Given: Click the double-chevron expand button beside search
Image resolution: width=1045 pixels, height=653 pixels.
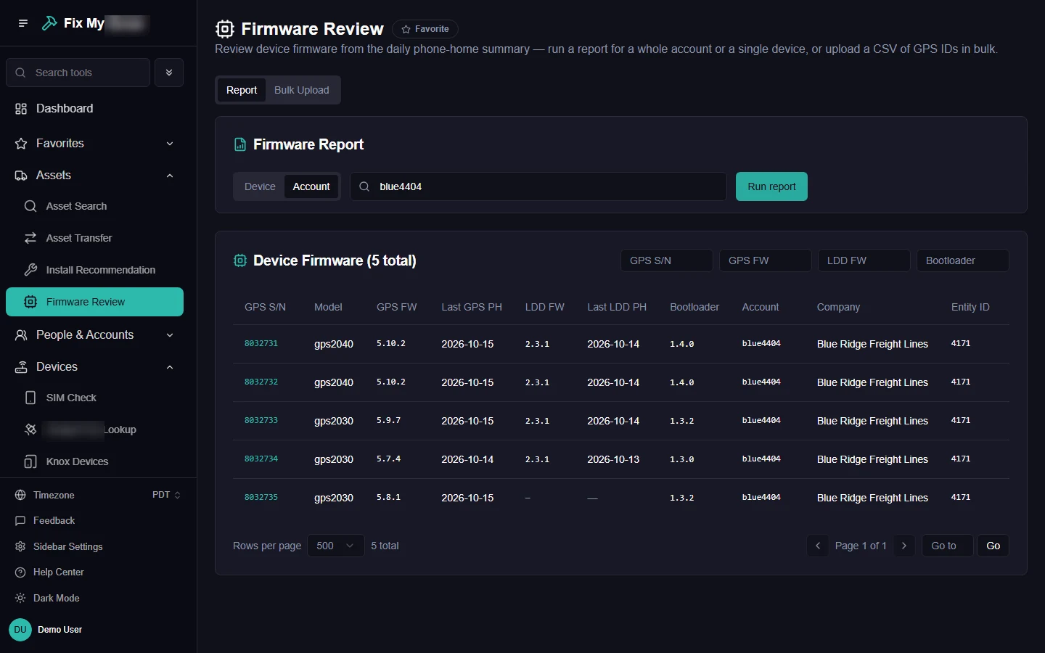Looking at the screenshot, I should coord(169,73).
